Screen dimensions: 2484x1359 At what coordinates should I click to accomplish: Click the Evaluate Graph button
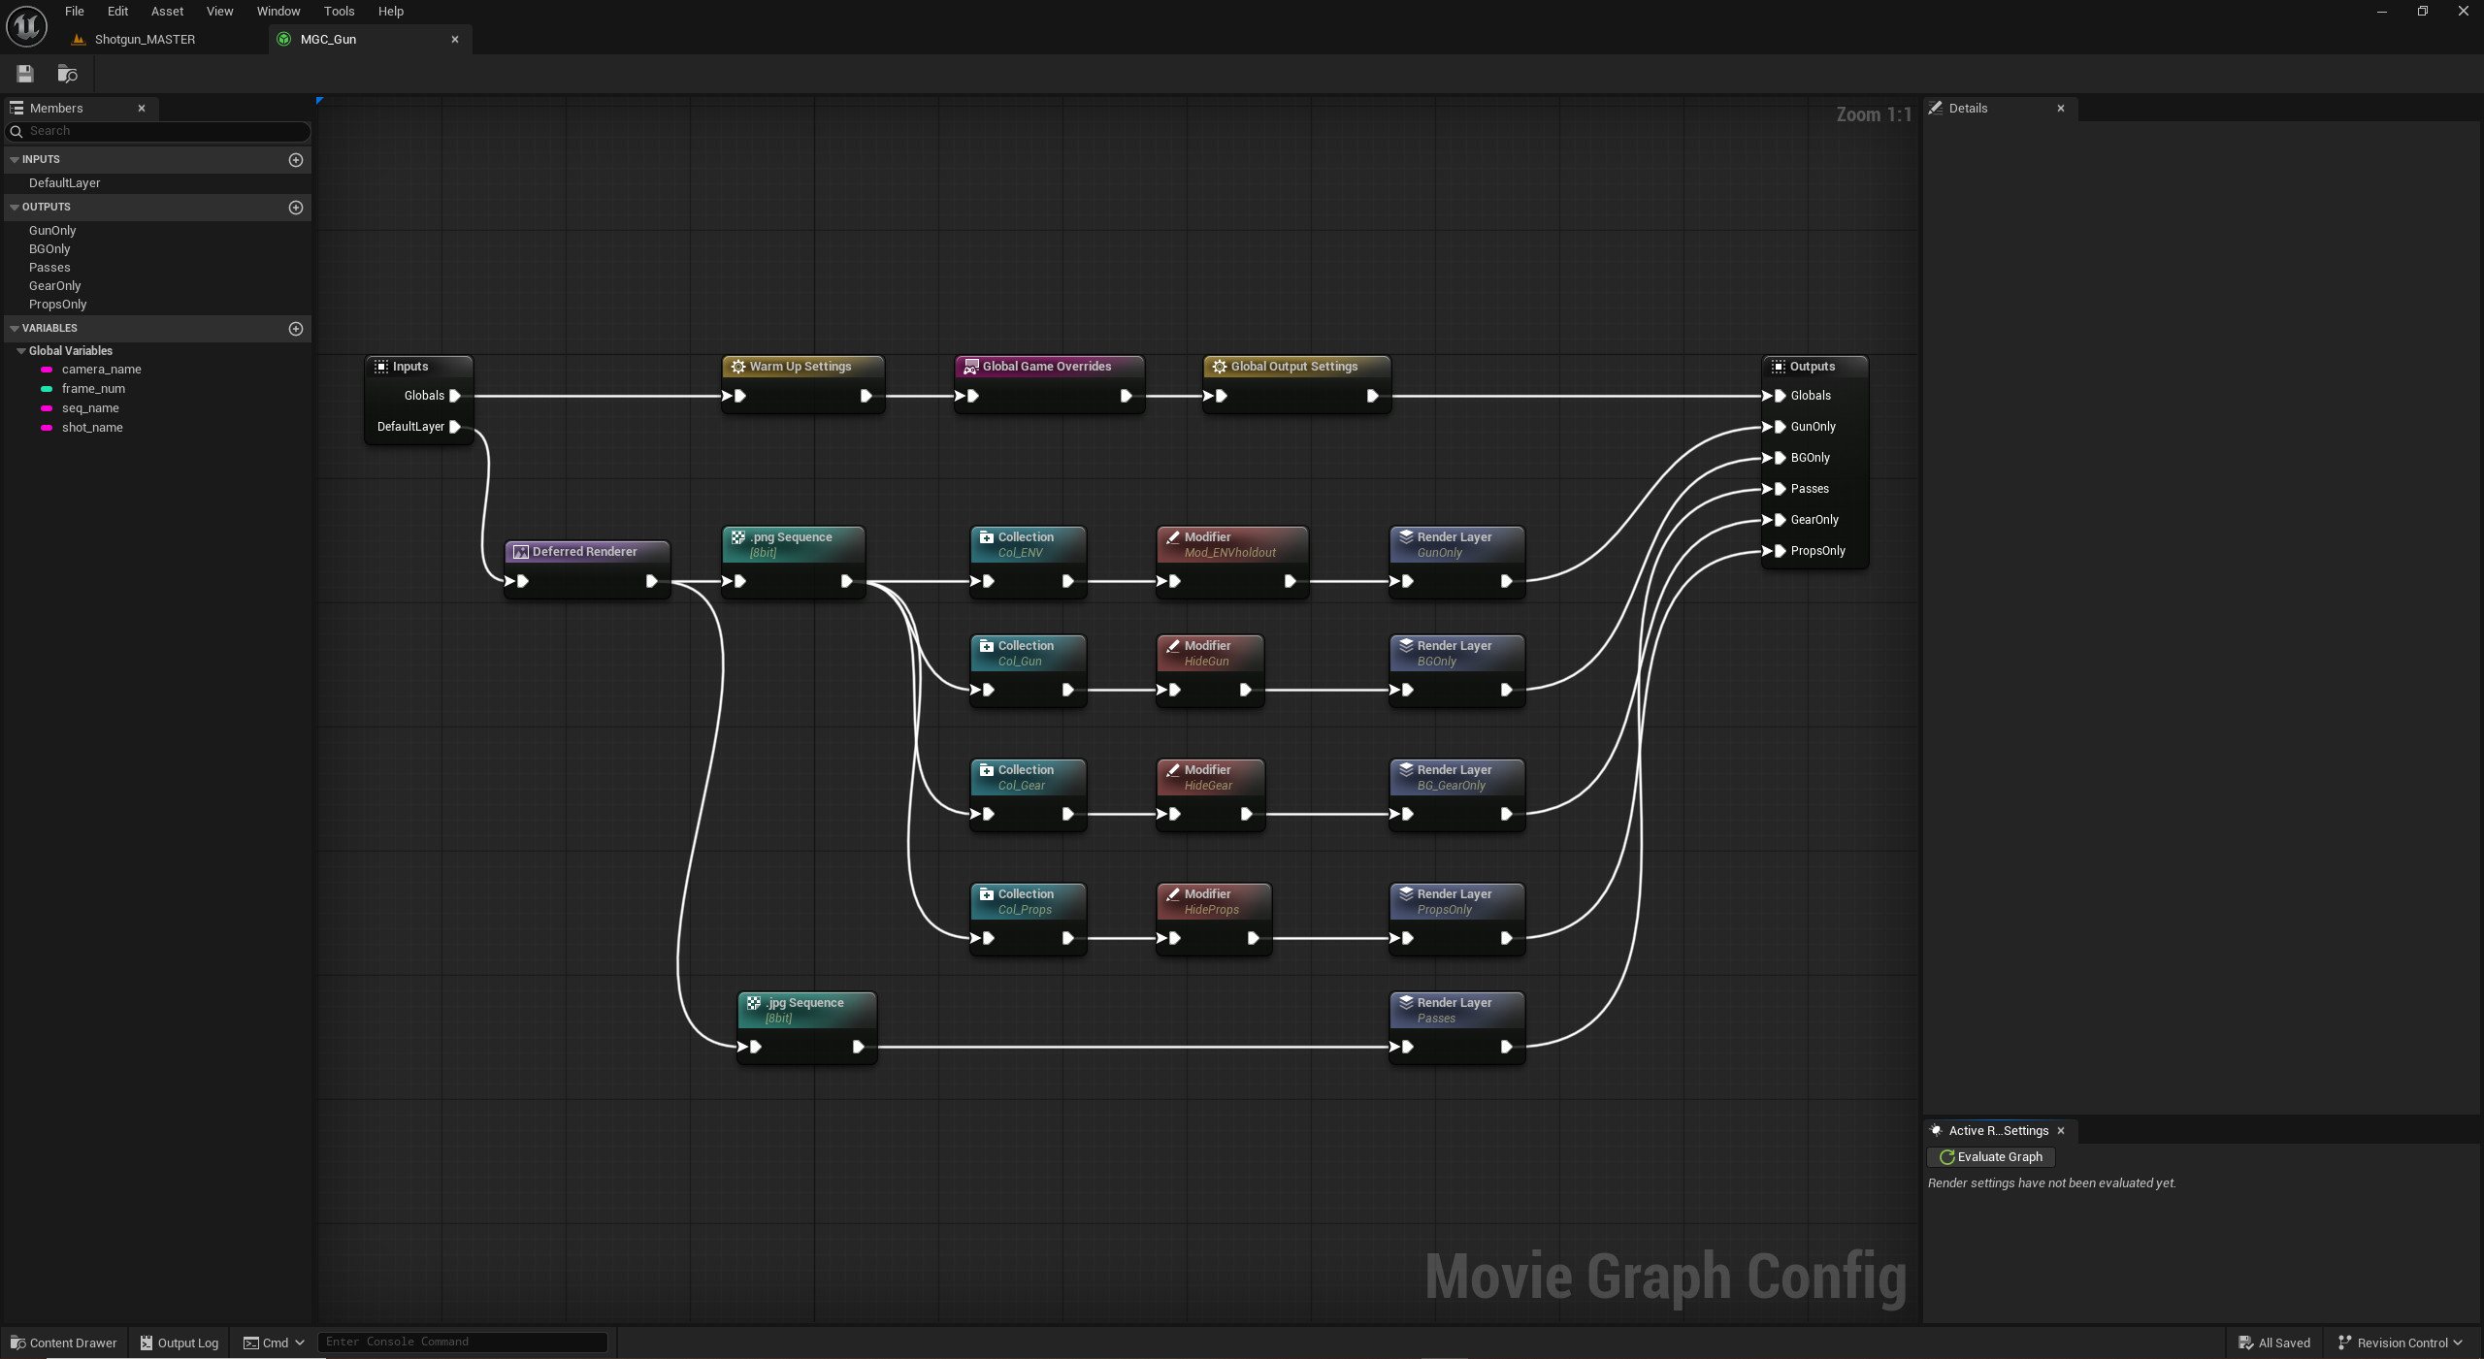[1991, 1156]
